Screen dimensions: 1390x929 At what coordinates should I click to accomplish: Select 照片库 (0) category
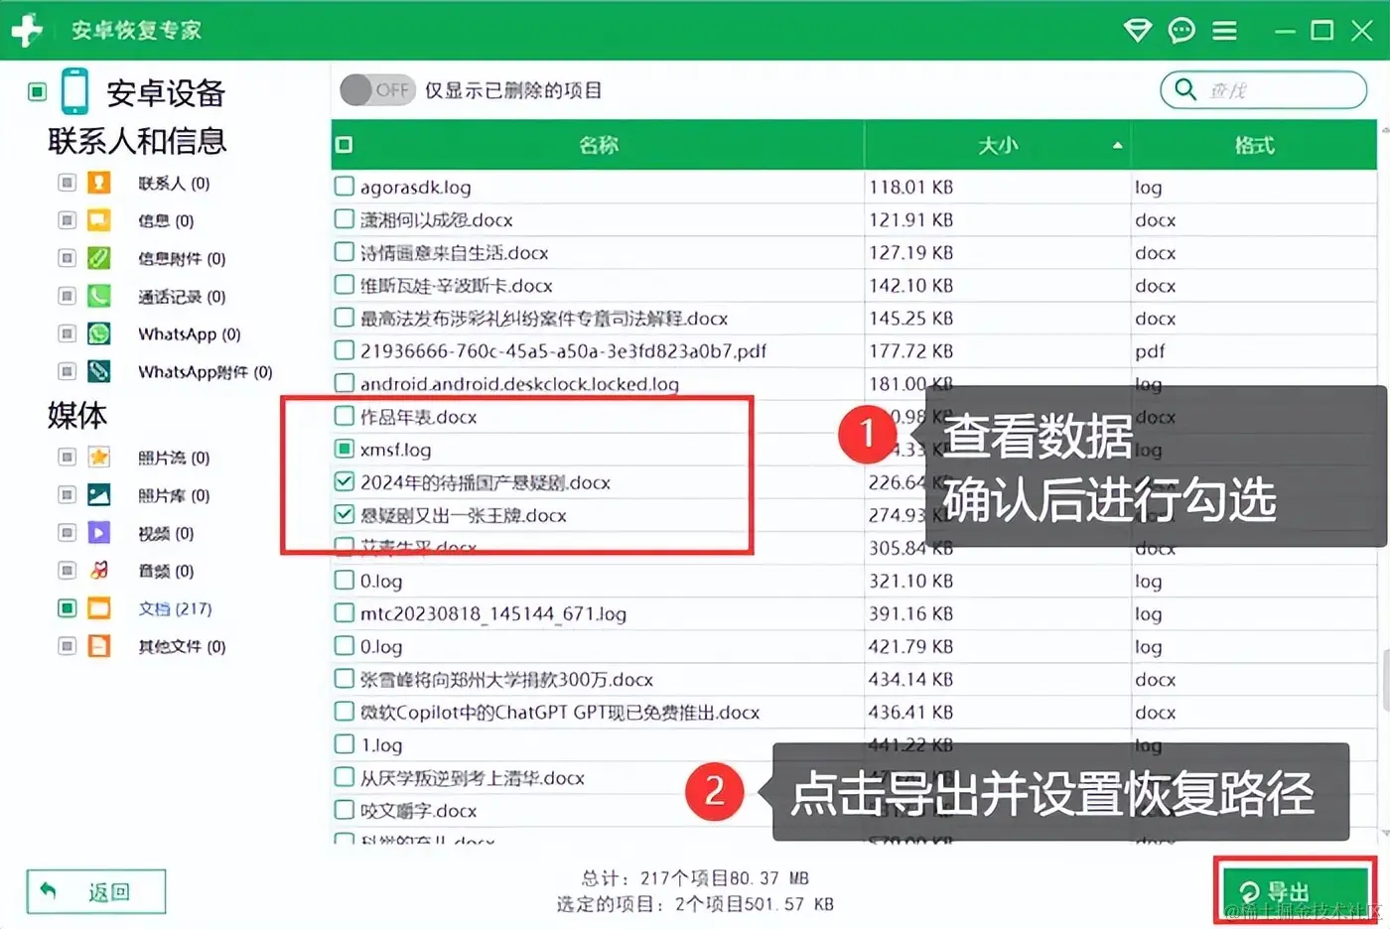[174, 495]
